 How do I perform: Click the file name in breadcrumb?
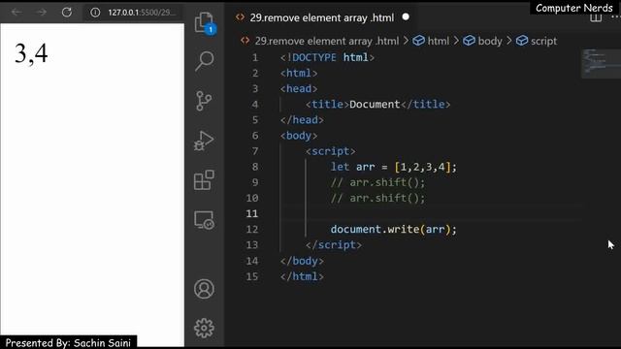[x=327, y=41]
